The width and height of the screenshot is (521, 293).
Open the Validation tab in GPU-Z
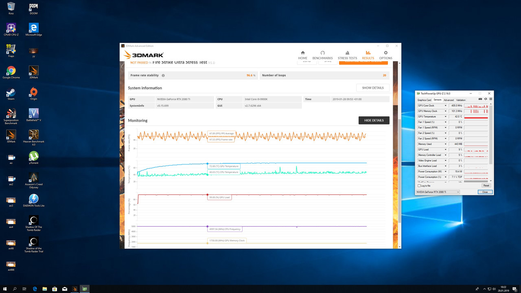coord(461,100)
